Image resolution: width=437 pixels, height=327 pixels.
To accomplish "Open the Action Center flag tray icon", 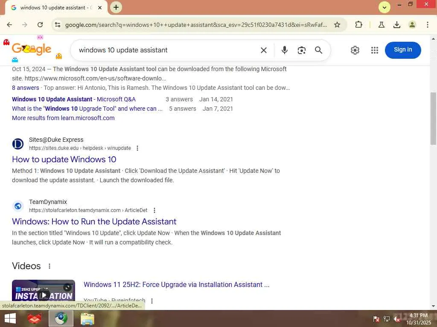I will 376,319.
